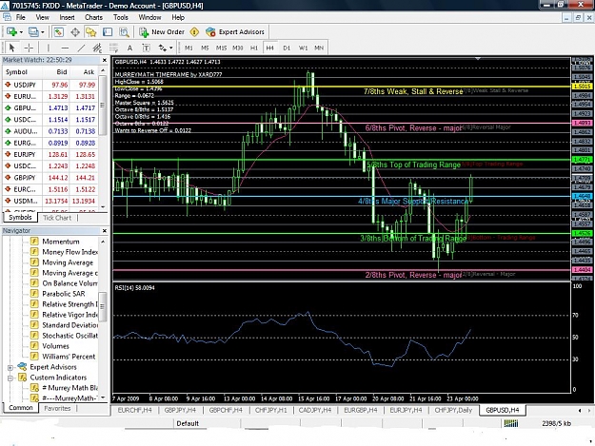The height and width of the screenshot is (446, 595).
Task: Click the Navigator scrollbar thumb
Action: coord(103,306)
